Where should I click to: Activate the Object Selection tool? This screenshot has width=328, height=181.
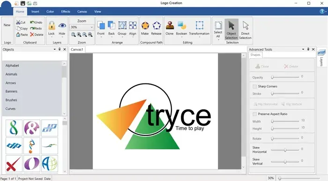[231, 29]
